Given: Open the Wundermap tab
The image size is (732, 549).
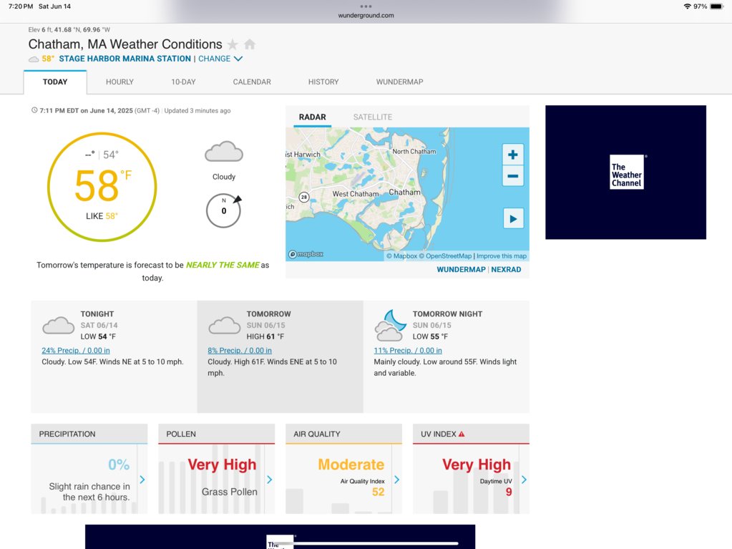Looking at the screenshot, I should (x=399, y=82).
